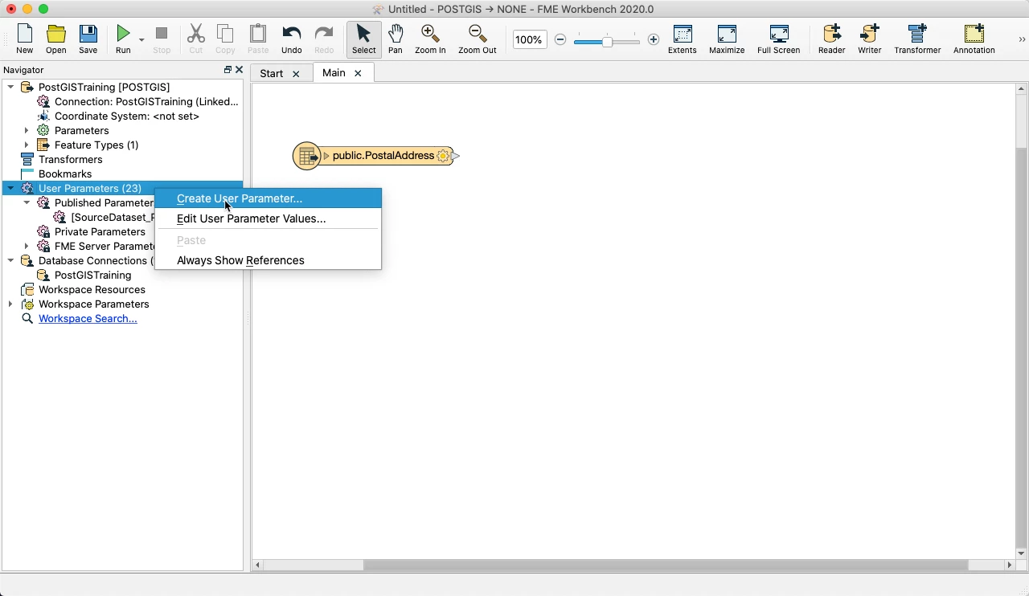Click the Zoom In magnifier
The width and height of the screenshot is (1029, 596).
[x=430, y=39]
